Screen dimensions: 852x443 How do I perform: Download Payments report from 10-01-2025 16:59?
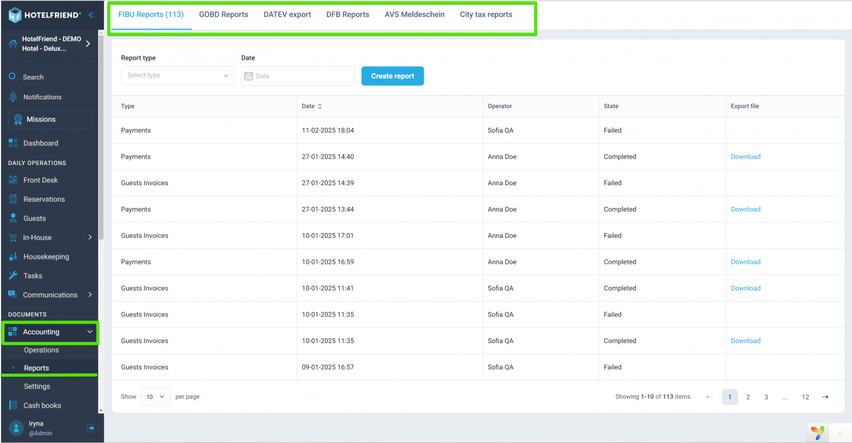[x=745, y=262]
